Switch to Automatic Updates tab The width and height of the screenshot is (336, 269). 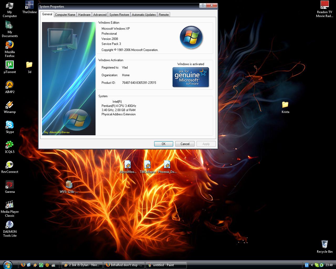[144, 15]
